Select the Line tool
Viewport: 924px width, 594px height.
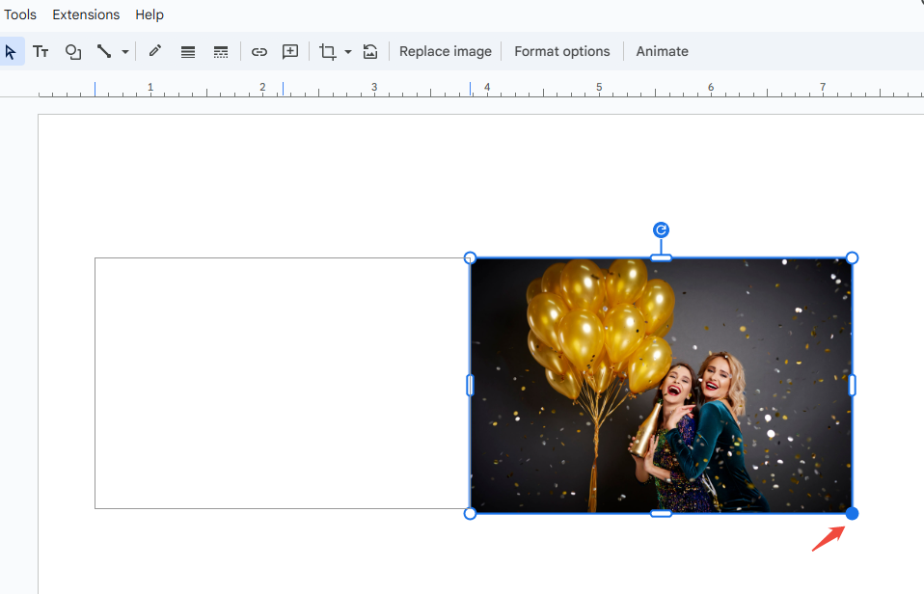[106, 51]
